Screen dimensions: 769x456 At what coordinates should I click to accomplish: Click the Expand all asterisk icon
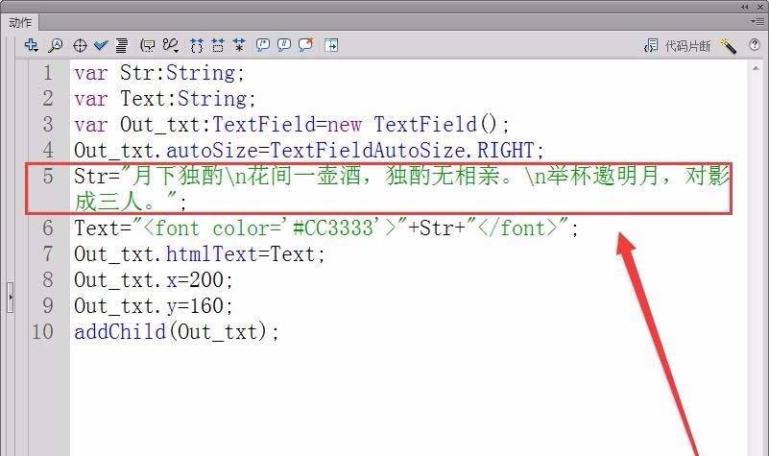pos(239,46)
